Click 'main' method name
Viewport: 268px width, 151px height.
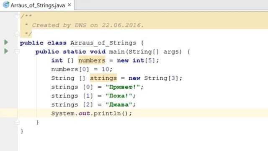[x=117, y=52]
